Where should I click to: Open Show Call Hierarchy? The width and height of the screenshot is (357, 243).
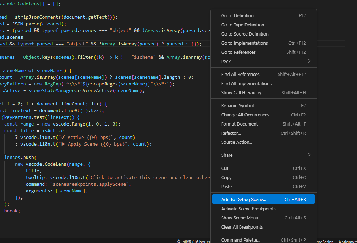coord(263,93)
